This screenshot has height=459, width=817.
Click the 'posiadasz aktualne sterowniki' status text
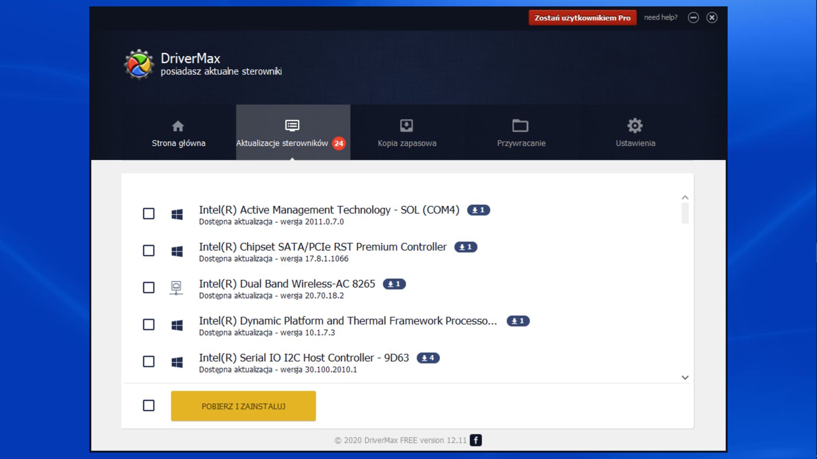221,72
